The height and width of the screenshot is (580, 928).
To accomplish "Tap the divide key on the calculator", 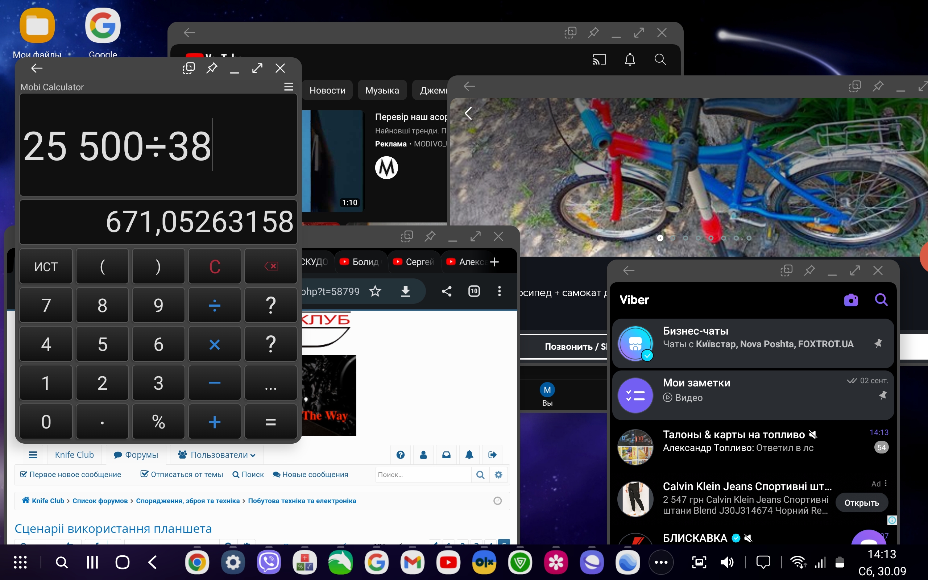I will point(215,305).
